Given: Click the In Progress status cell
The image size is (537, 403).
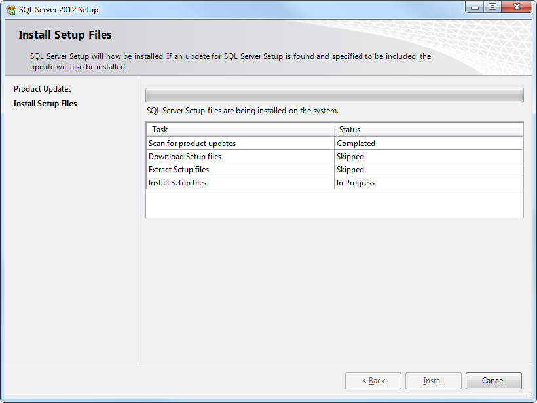Looking at the screenshot, I should (x=358, y=182).
